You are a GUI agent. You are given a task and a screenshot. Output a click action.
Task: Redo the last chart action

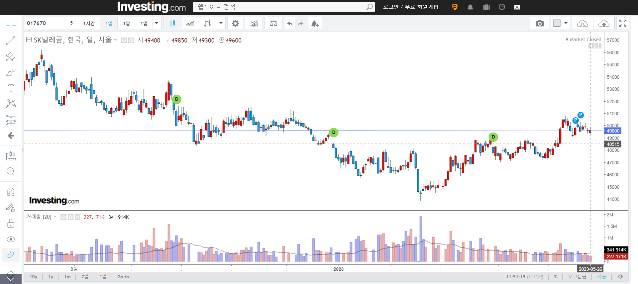pyautogui.click(x=300, y=23)
